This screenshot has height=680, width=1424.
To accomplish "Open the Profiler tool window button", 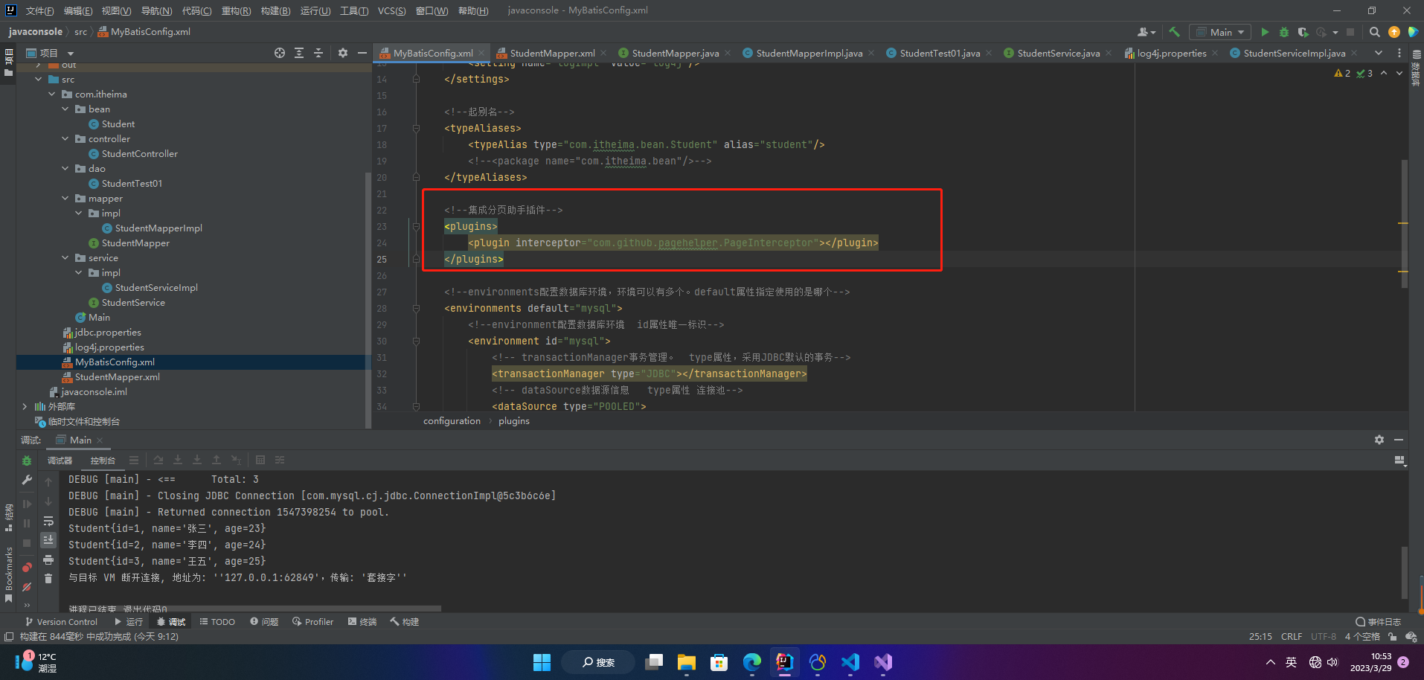I will [312, 621].
